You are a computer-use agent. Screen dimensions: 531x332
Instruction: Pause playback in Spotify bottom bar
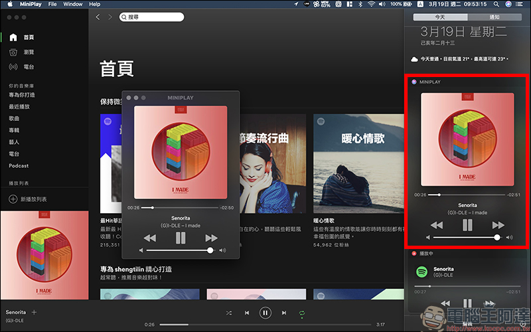click(265, 313)
